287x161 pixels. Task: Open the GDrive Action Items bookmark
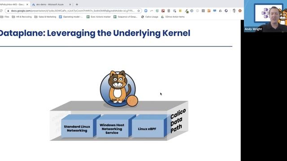click(173, 17)
